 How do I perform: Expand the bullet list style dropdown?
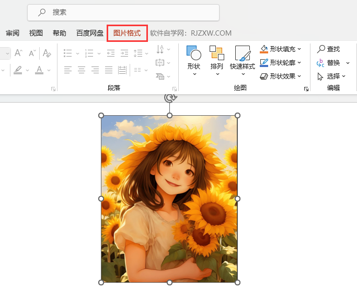tap(77, 53)
